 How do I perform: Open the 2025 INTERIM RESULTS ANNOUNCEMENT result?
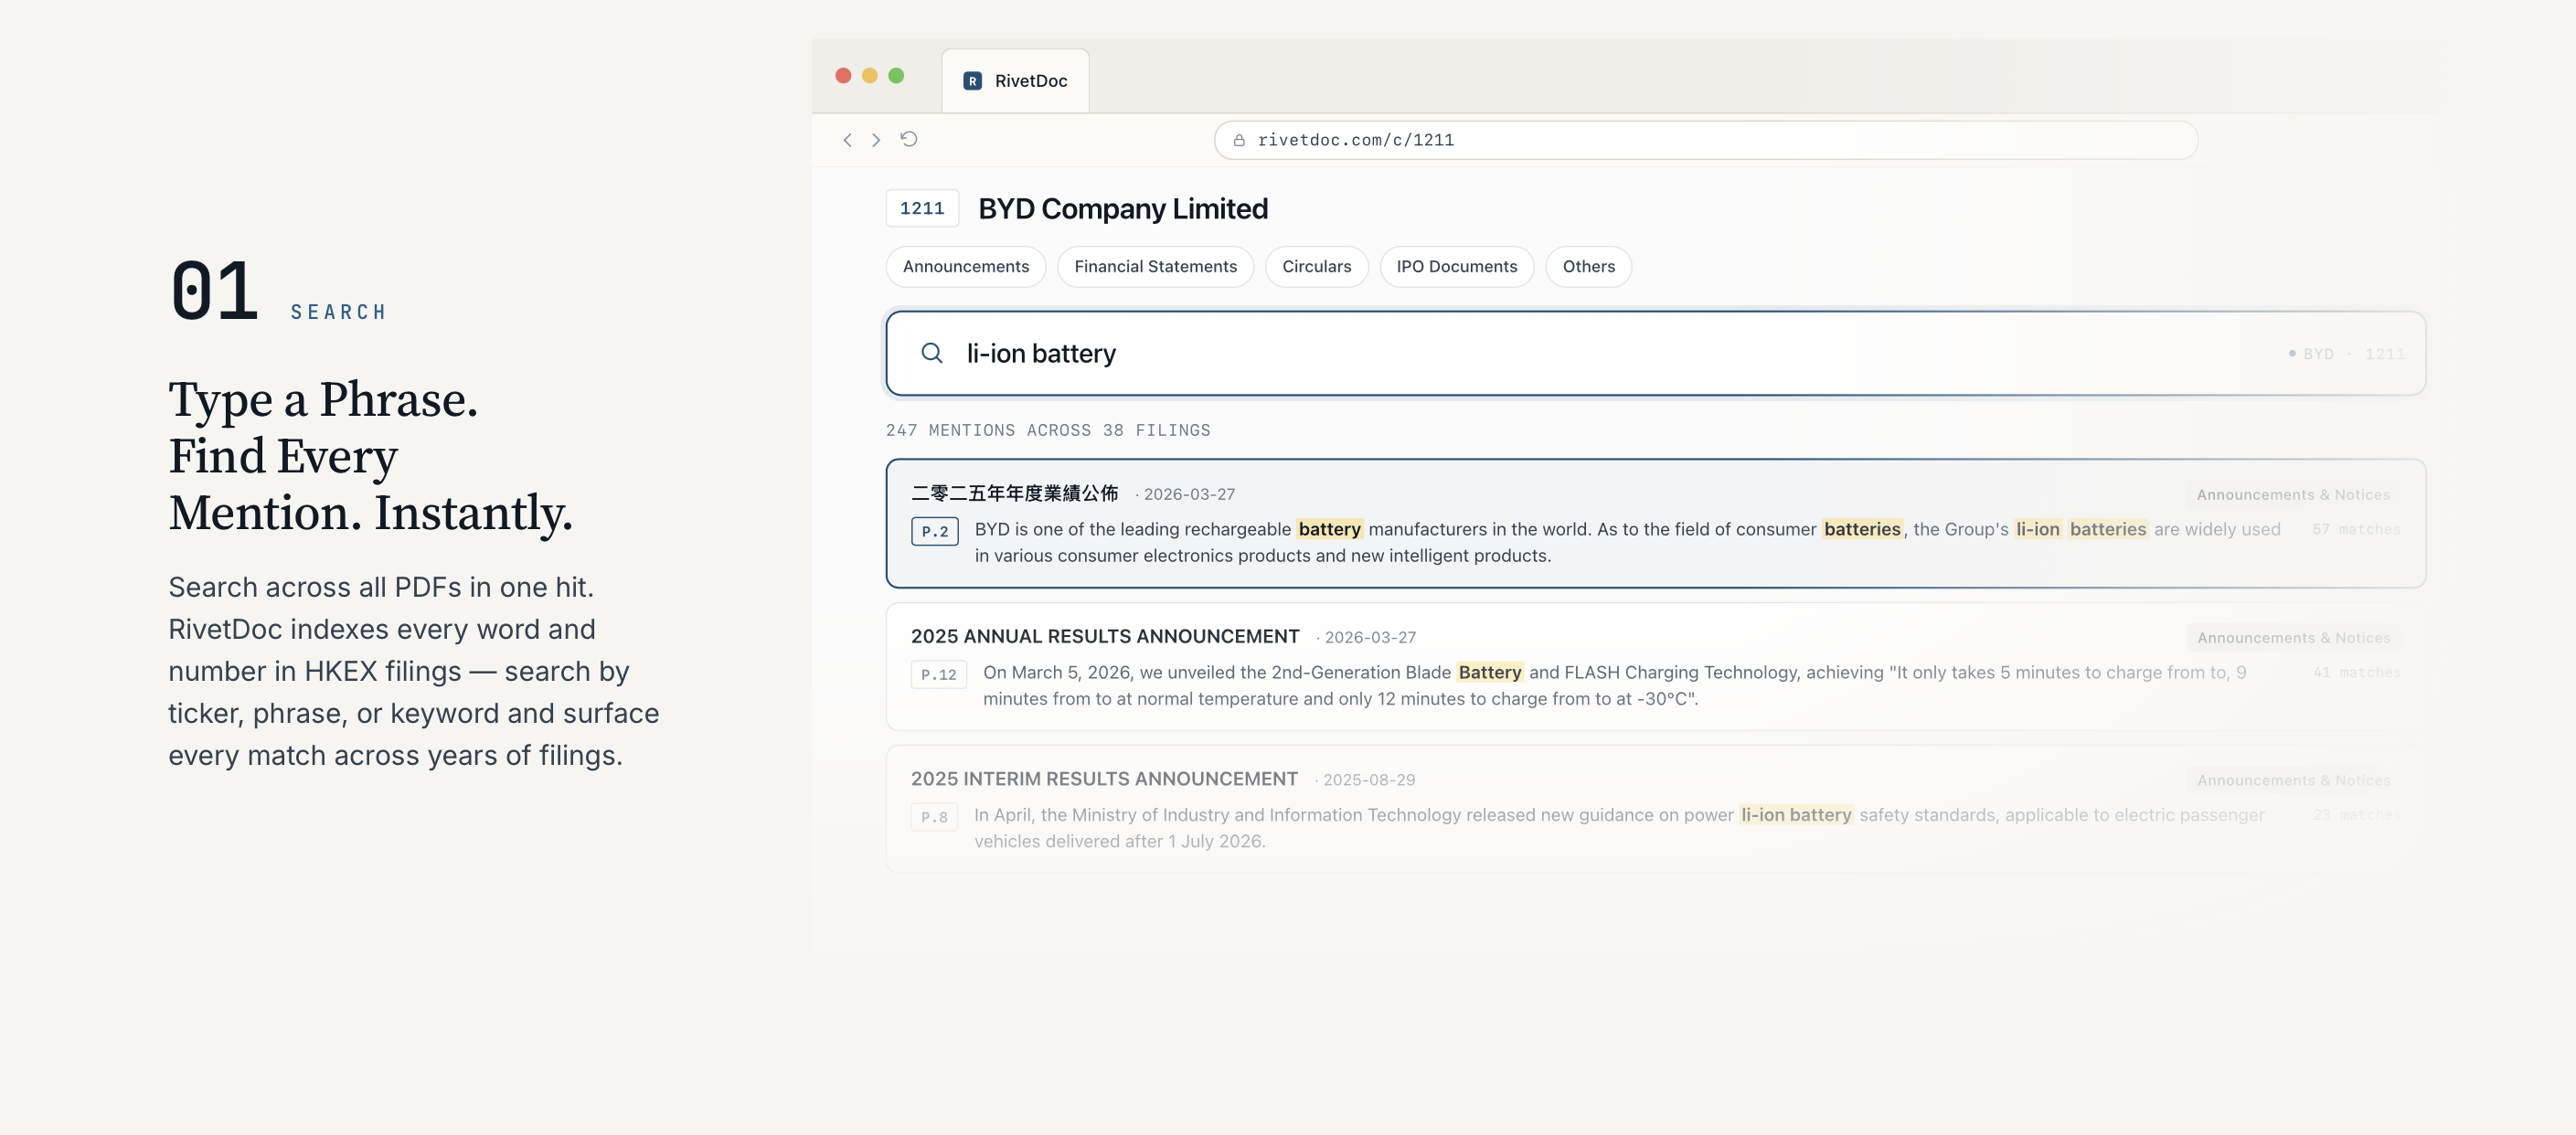1655,809
